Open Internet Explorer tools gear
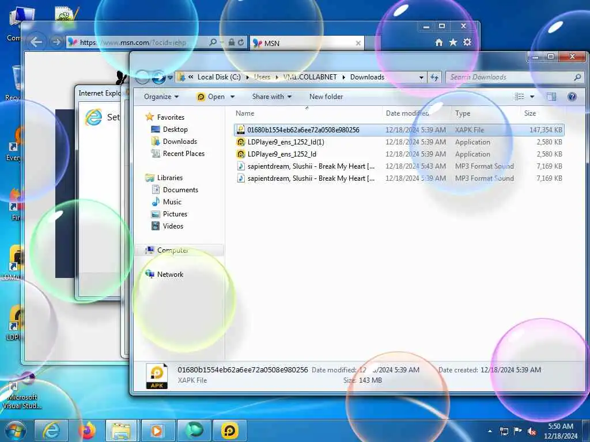 tap(467, 42)
